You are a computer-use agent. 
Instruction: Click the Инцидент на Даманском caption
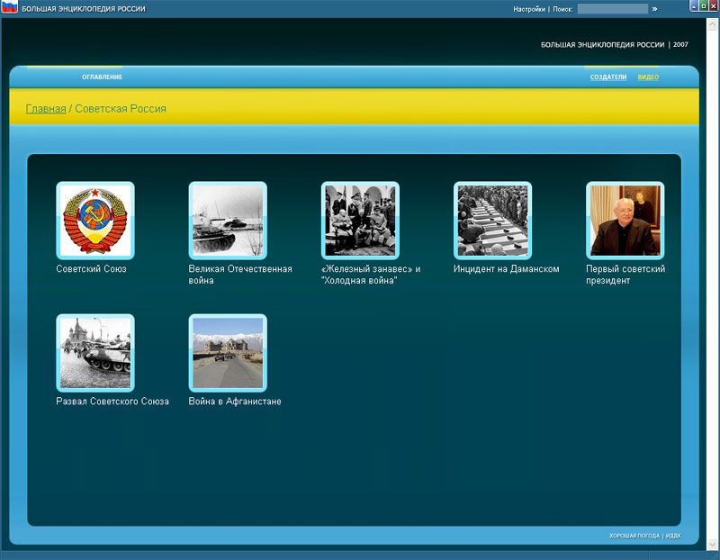(506, 269)
